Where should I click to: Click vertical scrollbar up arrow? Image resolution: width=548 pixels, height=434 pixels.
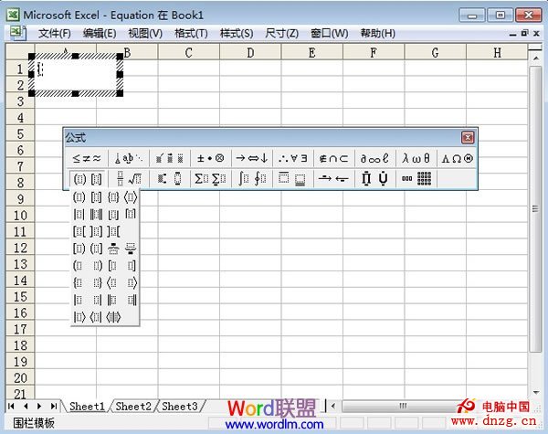point(535,58)
